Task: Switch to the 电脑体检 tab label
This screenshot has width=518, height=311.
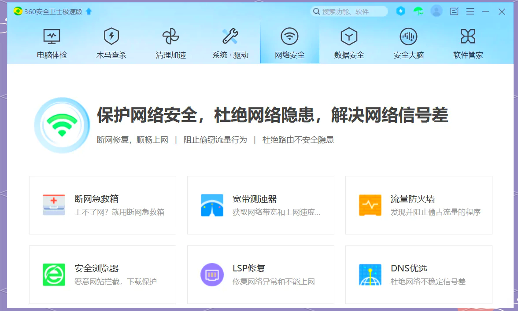Action: click(52, 55)
